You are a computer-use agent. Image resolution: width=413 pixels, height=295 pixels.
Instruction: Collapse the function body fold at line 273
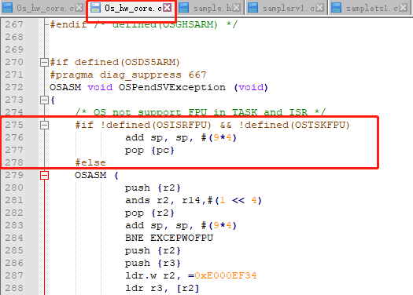coord(44,100)
